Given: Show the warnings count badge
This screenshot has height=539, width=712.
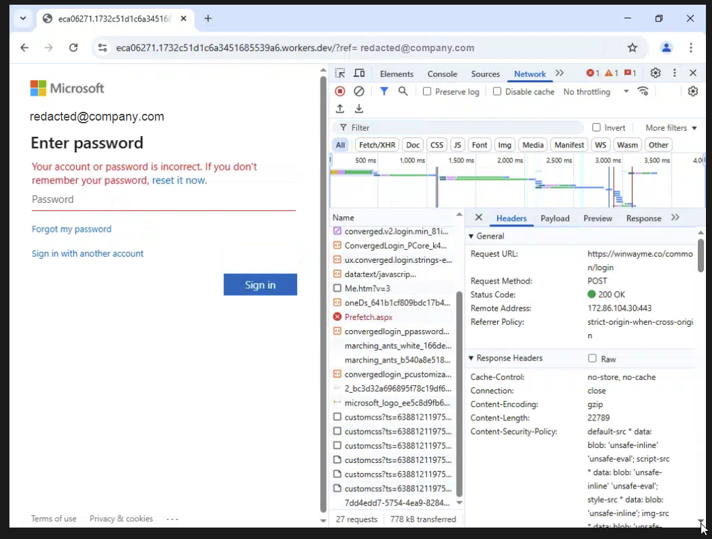Looking at the screenshot, I should point(611,73).
